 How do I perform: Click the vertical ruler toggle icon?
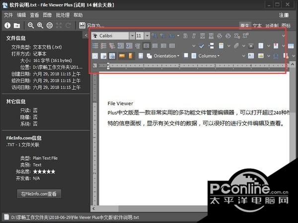pos(131,56)
